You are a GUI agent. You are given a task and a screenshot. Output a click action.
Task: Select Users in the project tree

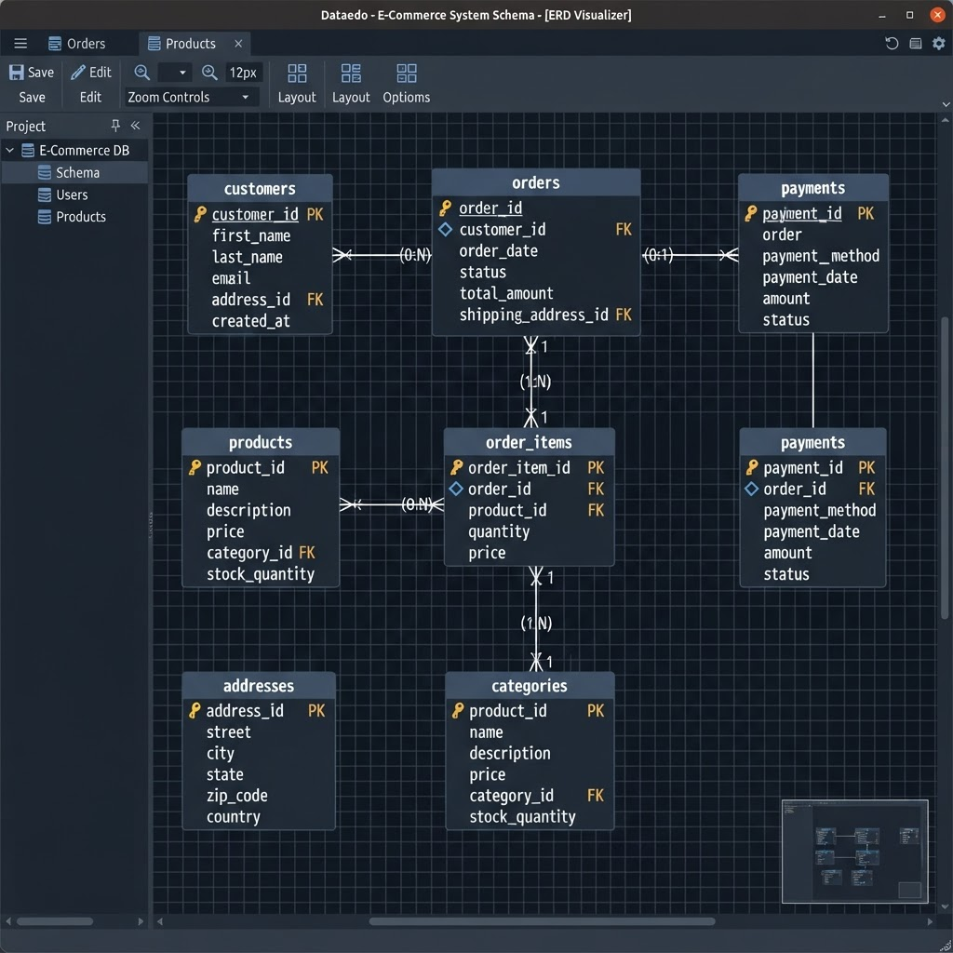tap(72, 195)
